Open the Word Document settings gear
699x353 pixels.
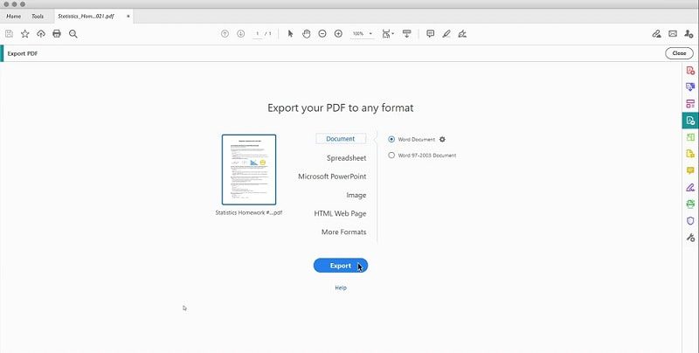point(442,140)
